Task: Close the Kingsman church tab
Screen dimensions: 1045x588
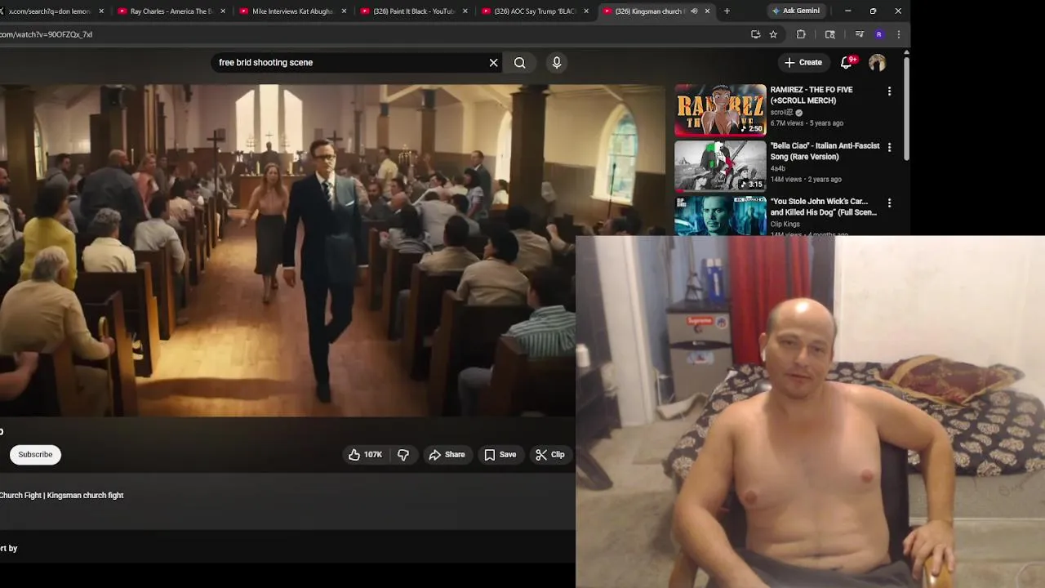Action: click(x=707, y=11)
